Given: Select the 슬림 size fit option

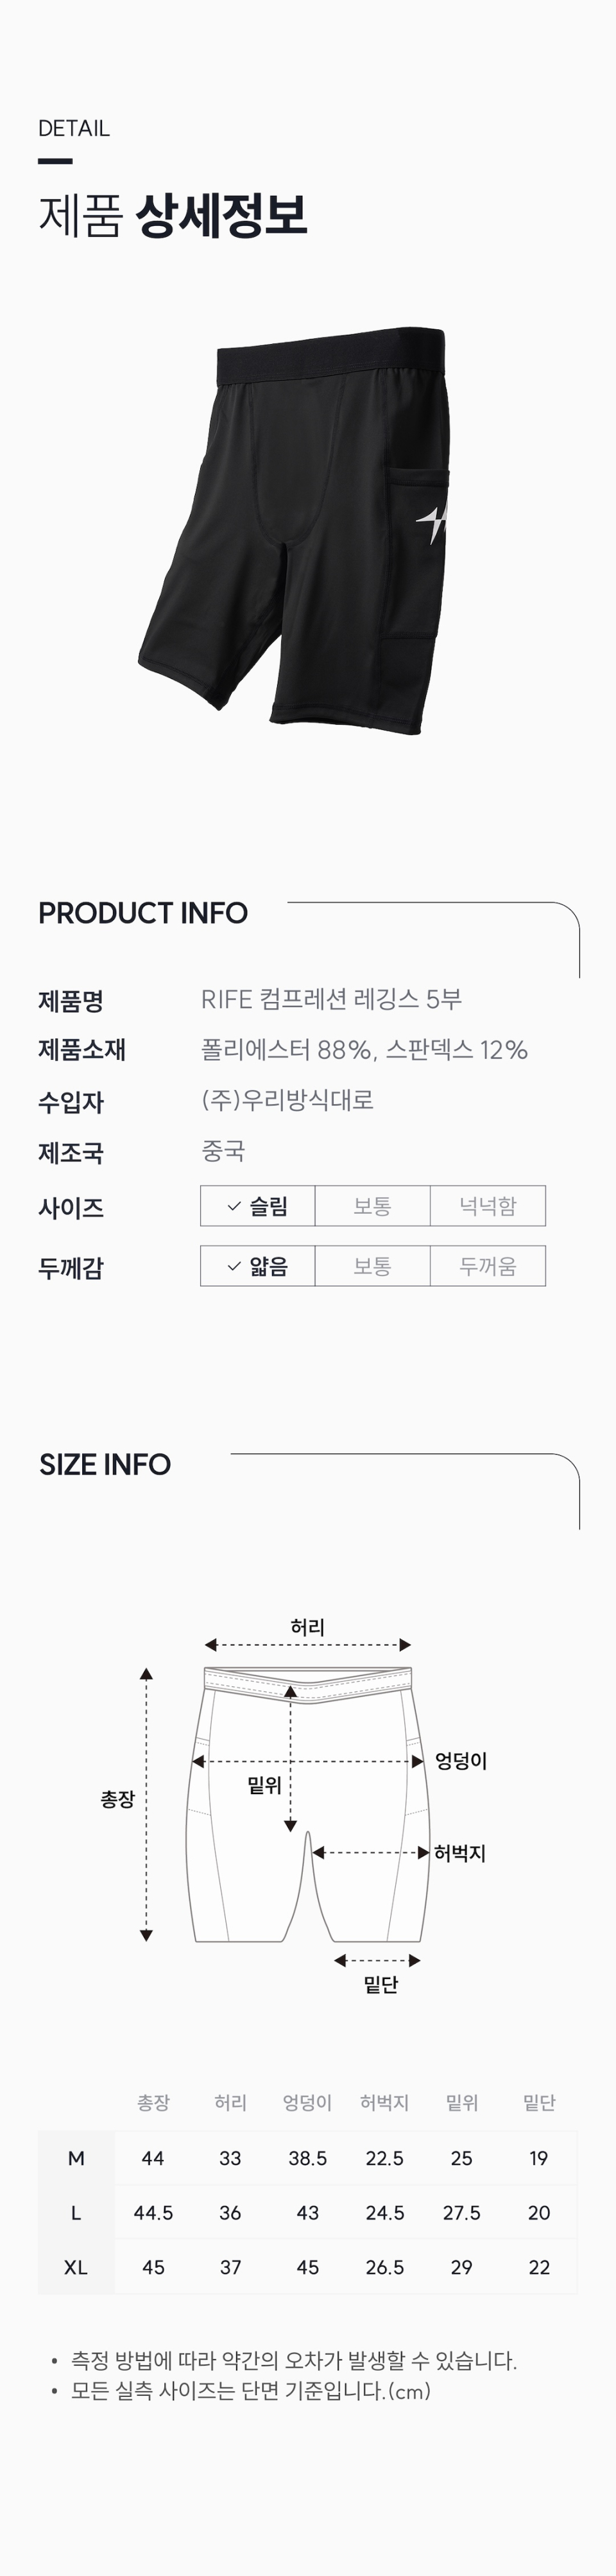Looking at the screenshot, I should point(258,1206).
